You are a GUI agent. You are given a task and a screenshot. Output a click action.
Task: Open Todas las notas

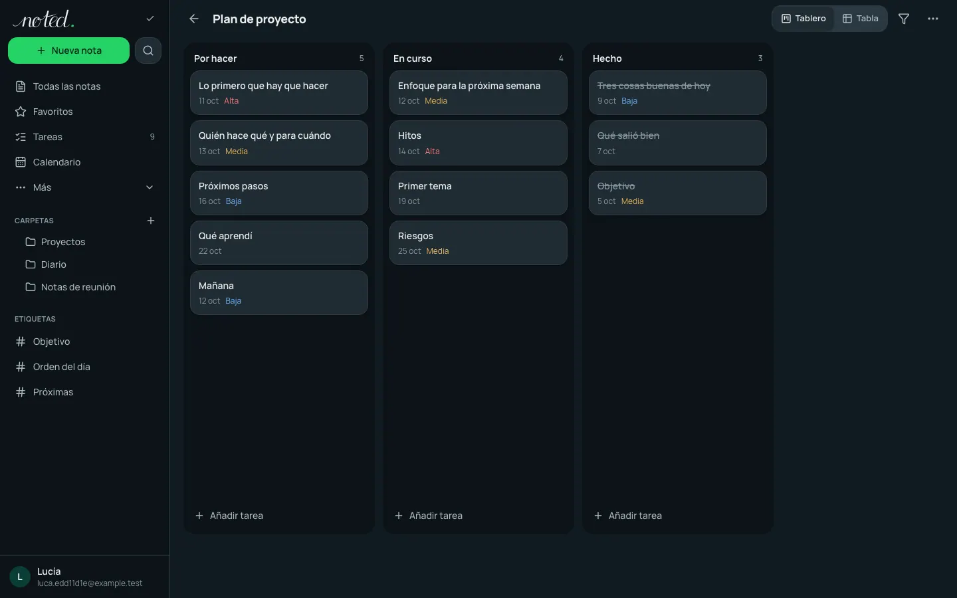click(x=85, y=86)
